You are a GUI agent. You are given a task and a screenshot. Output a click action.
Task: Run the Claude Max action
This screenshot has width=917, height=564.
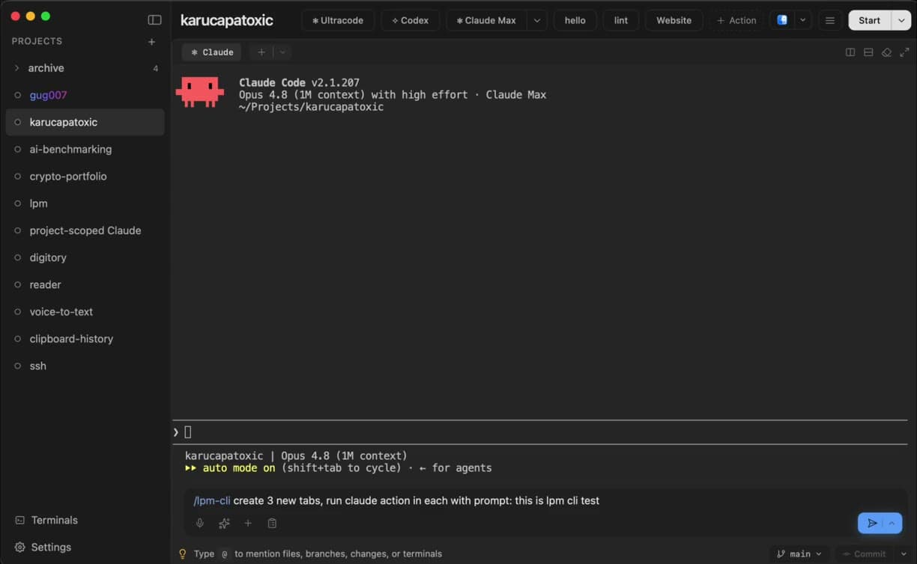coord(486,20)
